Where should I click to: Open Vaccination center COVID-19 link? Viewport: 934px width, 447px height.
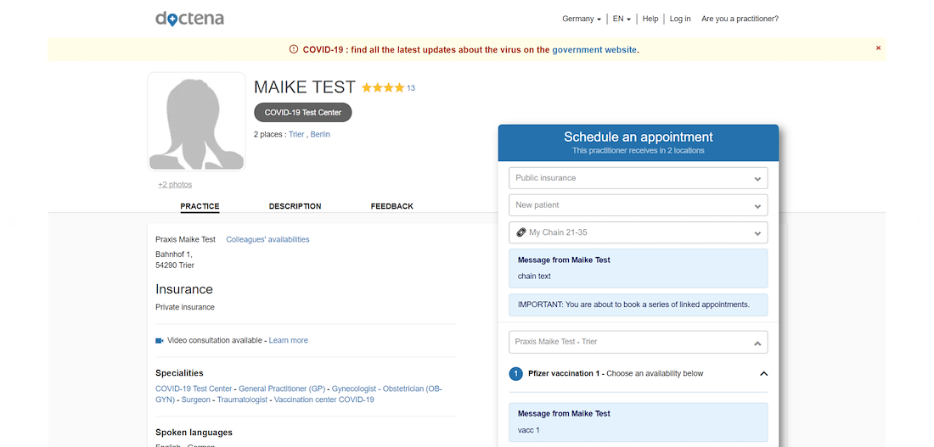324,400
